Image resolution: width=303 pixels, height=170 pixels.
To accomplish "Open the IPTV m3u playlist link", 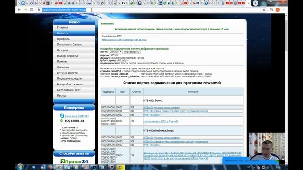I will [x=124, y=40].
